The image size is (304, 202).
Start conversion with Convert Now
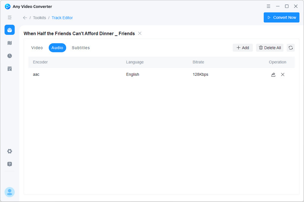282,17
